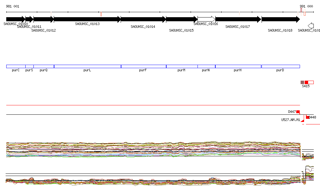Screen dimensions: 320x191
Task: Select the SAOUHSC_01017 gene arrow
Action: pyautogui.click(x=238, y=19)
